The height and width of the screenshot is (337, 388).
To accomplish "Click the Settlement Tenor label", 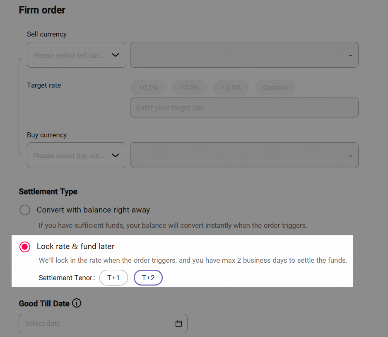I will (67, 278).
